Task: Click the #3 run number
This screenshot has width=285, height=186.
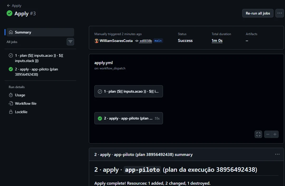Action: pyautogui.click(x=33, y=13)
